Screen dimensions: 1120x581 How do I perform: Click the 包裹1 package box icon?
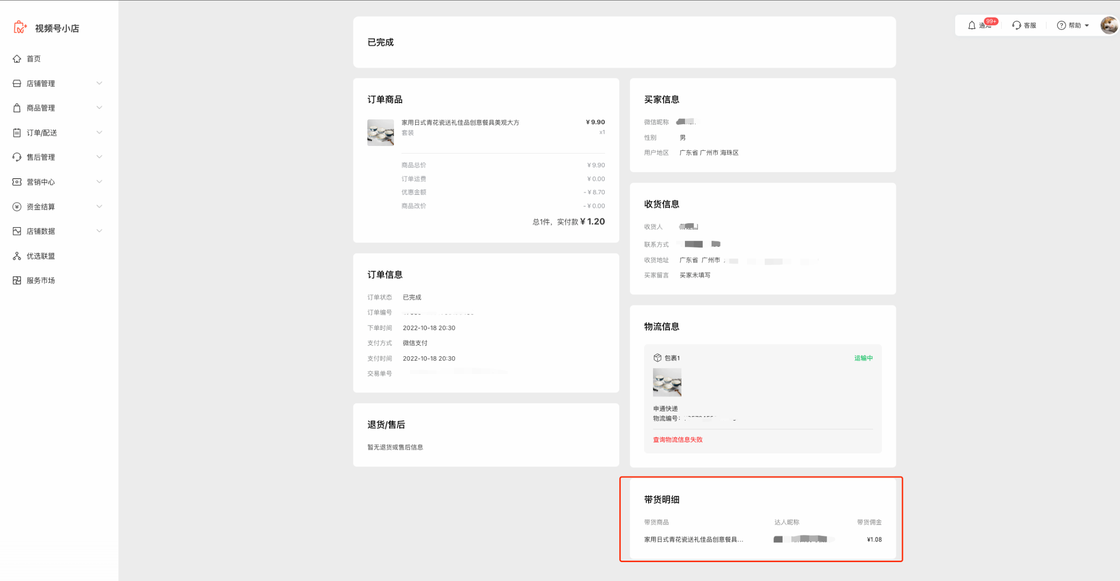click(657, 358)
